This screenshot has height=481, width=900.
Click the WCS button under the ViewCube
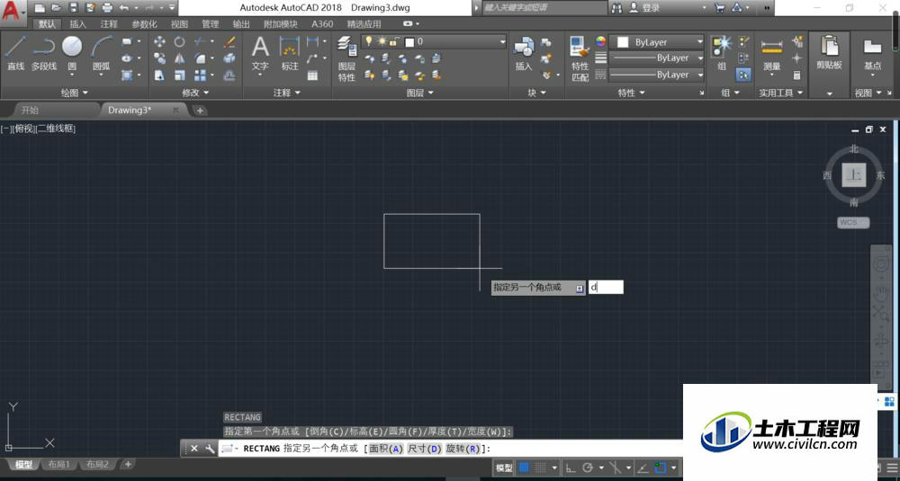[x=853, y=222]
